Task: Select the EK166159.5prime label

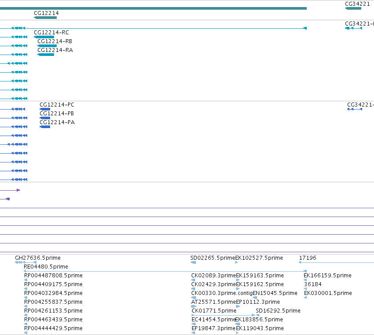Action: pos(327,276)
